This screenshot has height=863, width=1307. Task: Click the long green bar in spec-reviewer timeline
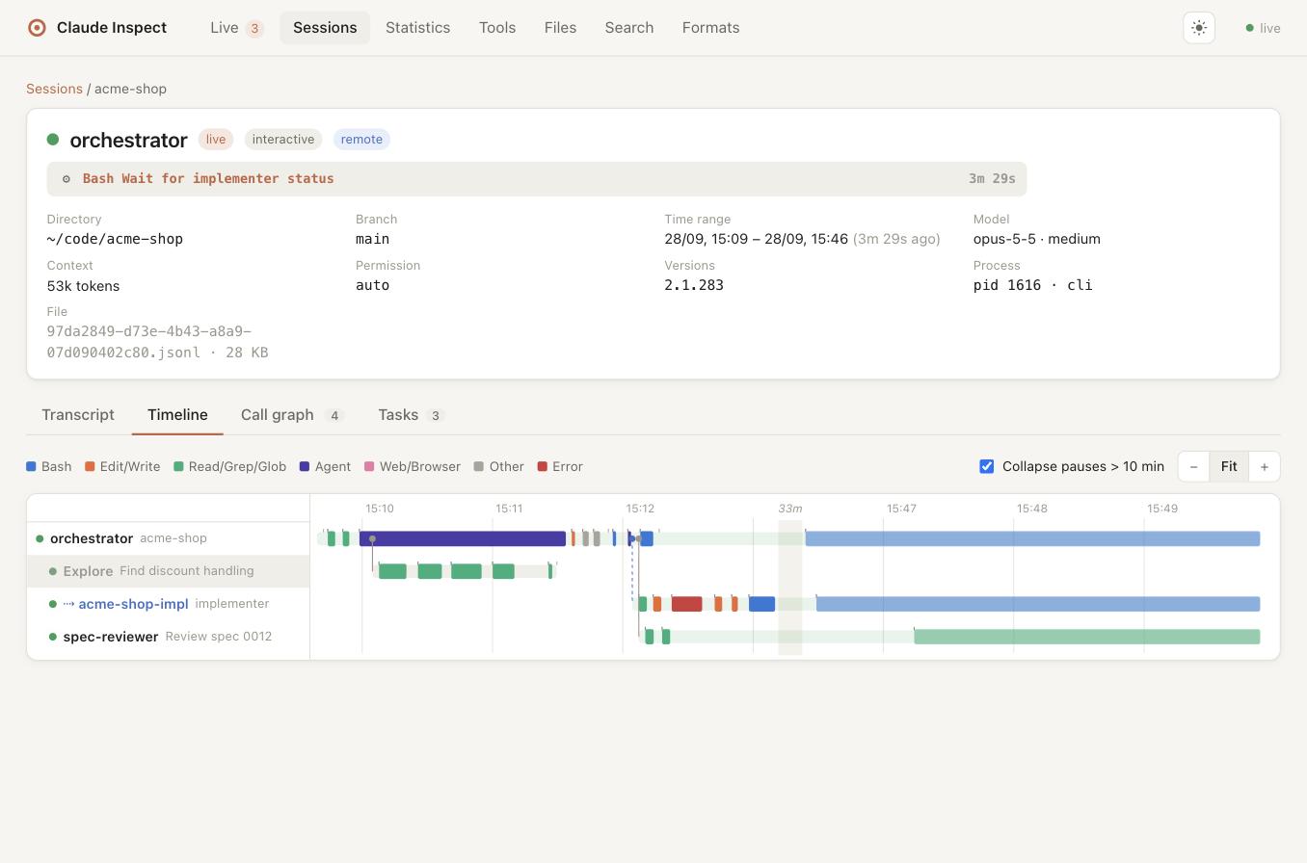(x=1087, y=637)
